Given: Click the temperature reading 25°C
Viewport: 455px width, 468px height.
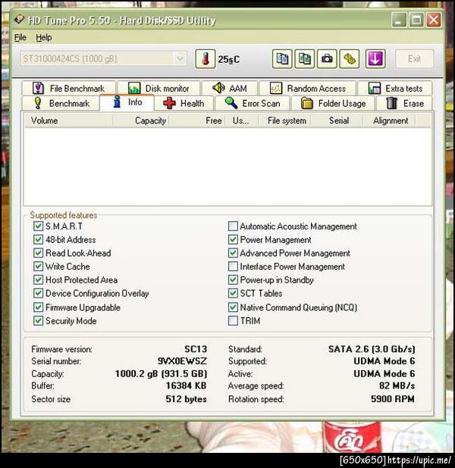Looking at the screenshot, I should click(229, 59).
